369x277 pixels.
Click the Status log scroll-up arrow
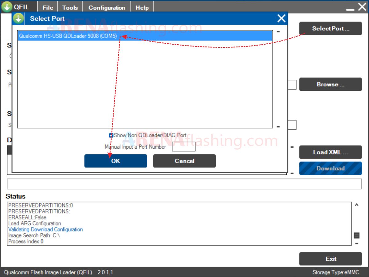pos(357,205)
